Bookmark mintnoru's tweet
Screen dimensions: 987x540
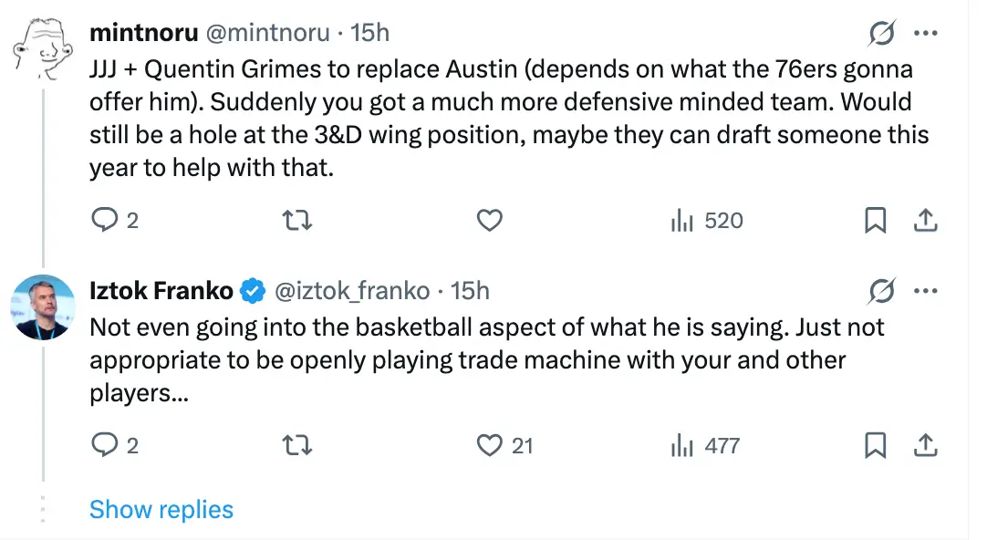coord(875,221)
